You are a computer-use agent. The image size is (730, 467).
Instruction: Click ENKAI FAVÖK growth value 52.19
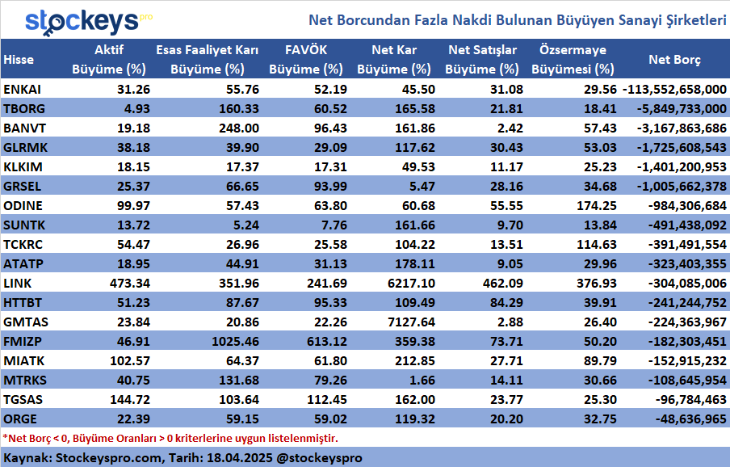point(330,89)
